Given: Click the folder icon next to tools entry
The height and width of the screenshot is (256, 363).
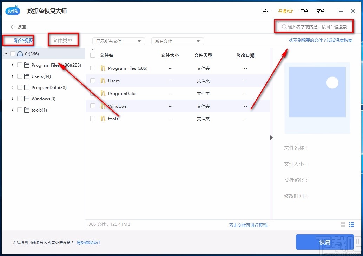Looking at the screenshot, I should [x=26, y=110].
